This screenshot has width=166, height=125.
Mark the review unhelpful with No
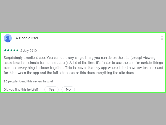coord(68,89)
